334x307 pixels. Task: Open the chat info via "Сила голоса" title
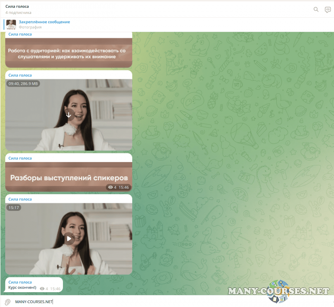coord(17,6)
